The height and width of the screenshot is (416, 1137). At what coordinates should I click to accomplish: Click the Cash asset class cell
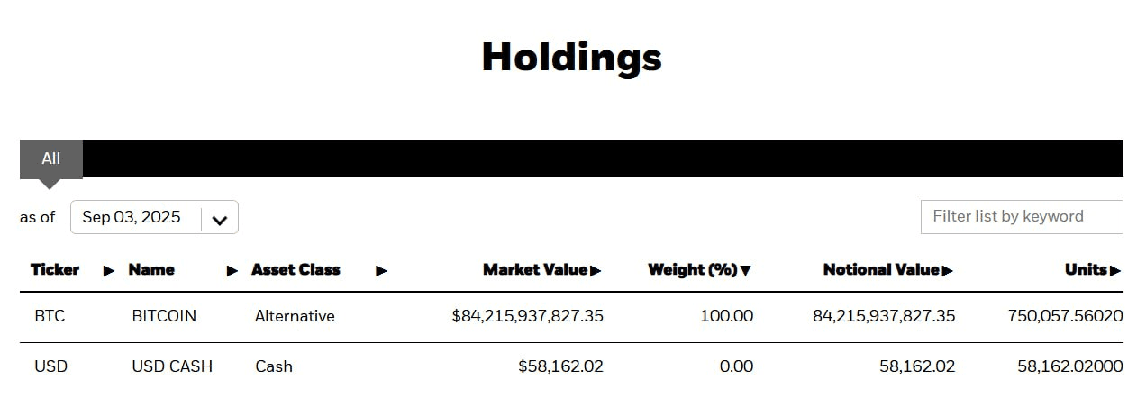click(x=274, y=366)
